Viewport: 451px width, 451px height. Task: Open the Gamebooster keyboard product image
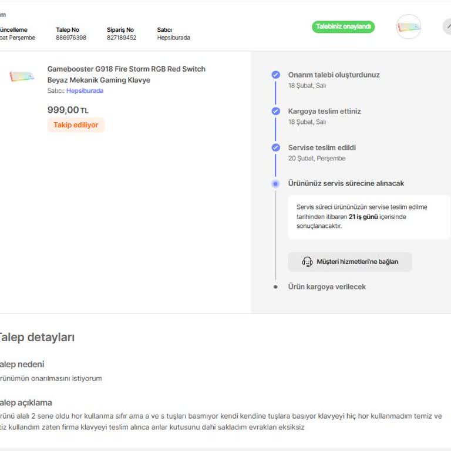pyautogui.click(x=22, y=76)
